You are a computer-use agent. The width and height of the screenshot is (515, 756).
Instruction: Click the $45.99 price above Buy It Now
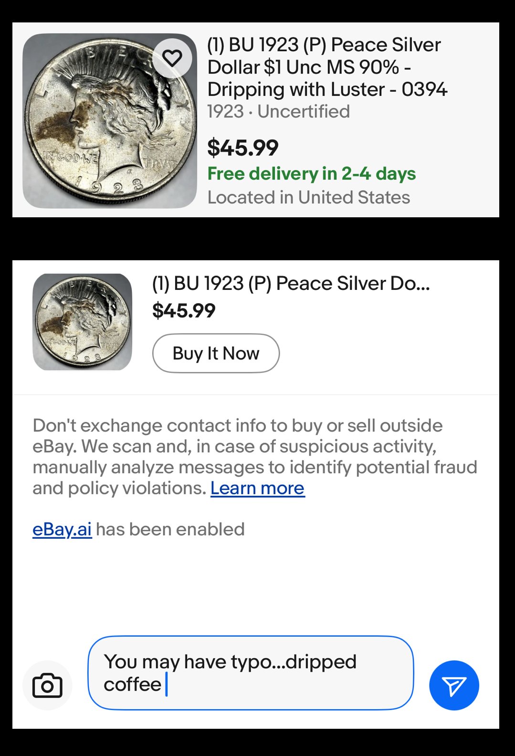coord(184,310)
